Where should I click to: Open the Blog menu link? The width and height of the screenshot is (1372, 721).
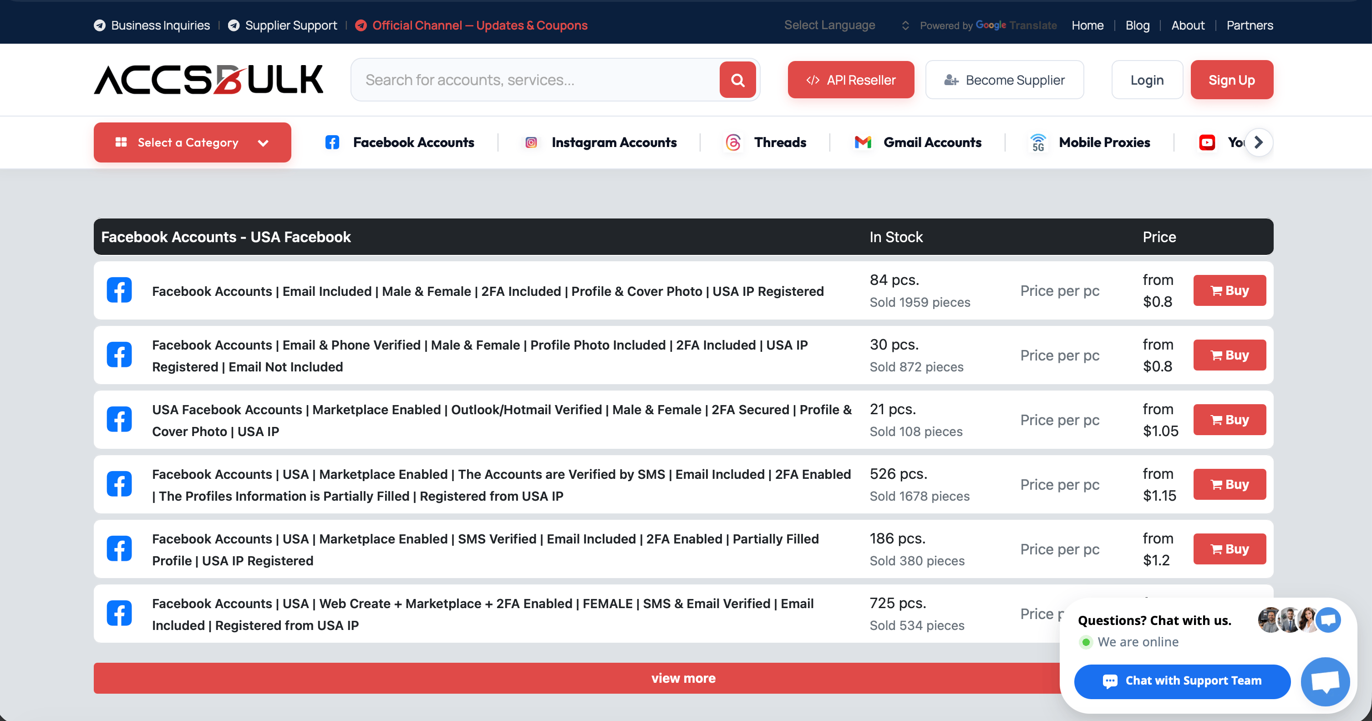1138,25
